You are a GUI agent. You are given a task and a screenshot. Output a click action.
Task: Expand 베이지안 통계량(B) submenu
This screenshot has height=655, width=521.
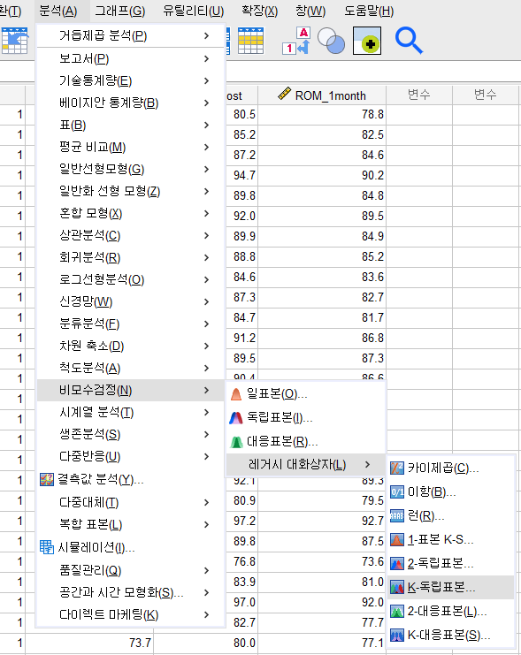[131, 103]
